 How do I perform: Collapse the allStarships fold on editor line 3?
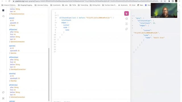click(x=57, y=18)
